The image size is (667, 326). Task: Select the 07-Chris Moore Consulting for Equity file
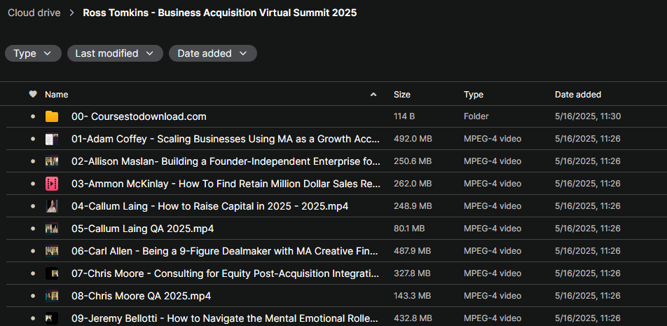(226, 273)
